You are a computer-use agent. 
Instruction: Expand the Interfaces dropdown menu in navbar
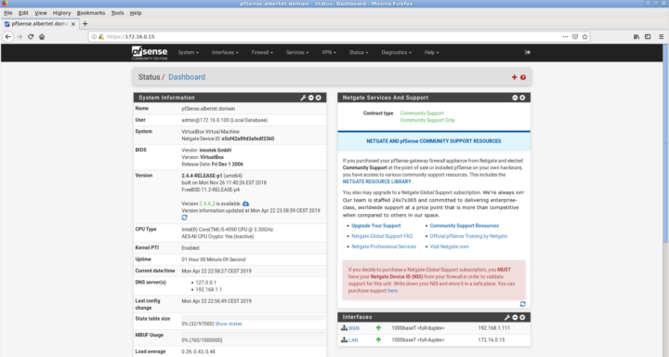click(225, 52)
